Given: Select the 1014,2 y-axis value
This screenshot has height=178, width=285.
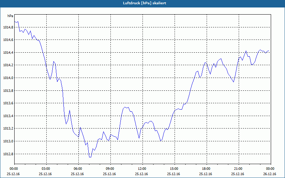Looking at the screenshot, I should pos(8,65).
